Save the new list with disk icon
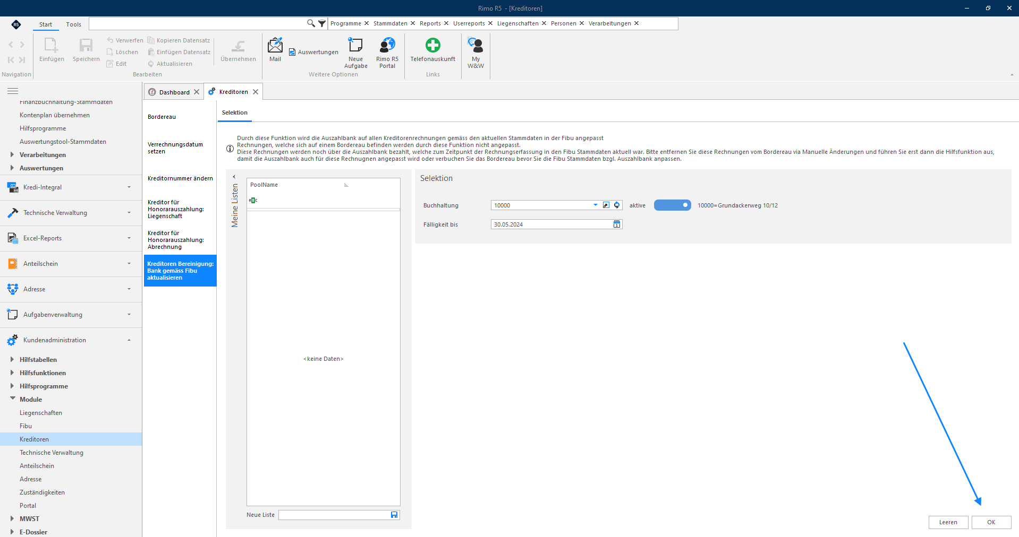 point(394,515)
